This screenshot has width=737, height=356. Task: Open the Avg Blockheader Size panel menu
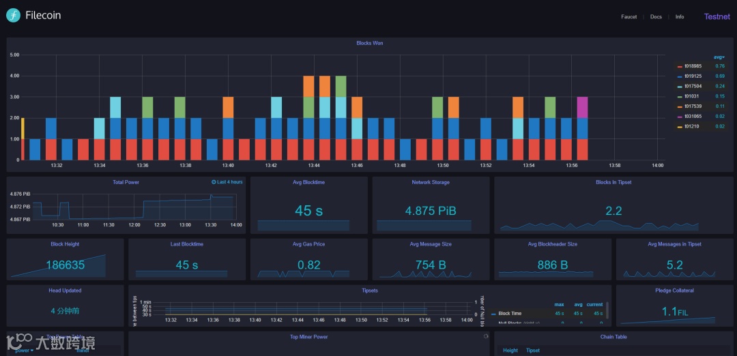pos(553,244)
